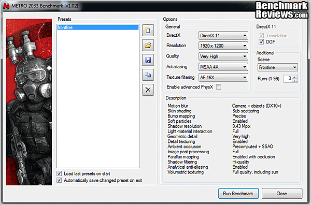Open the Texture filtering dropdown AF 16X
The height and width of the screenshot is (205, 311).
223,78
